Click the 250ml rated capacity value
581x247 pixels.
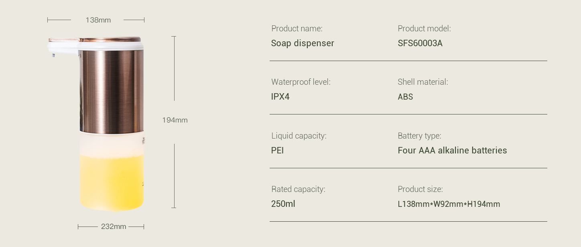283,204
